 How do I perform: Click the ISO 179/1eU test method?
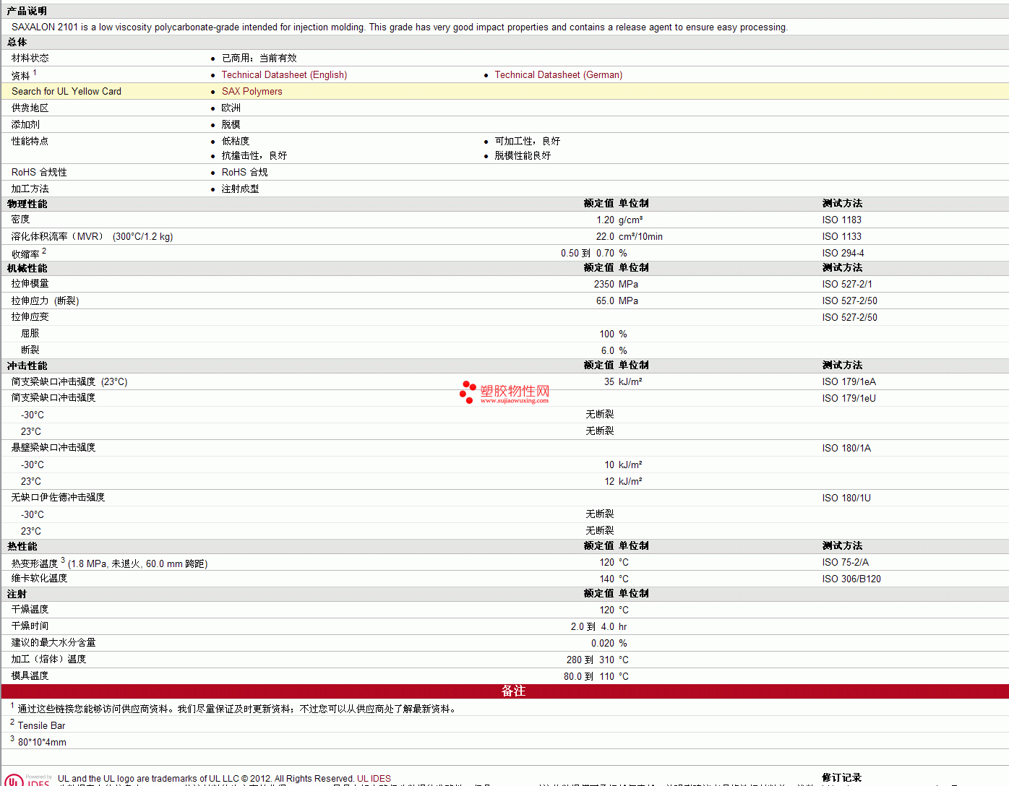point(849,398)
